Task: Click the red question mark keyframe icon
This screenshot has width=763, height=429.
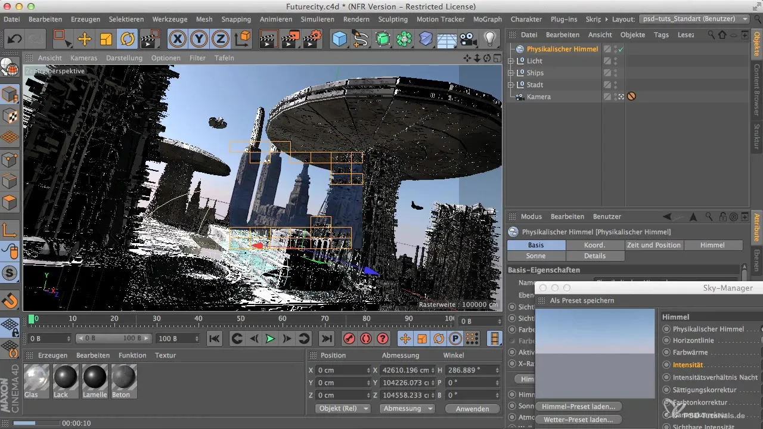Action: coord(383,338)
